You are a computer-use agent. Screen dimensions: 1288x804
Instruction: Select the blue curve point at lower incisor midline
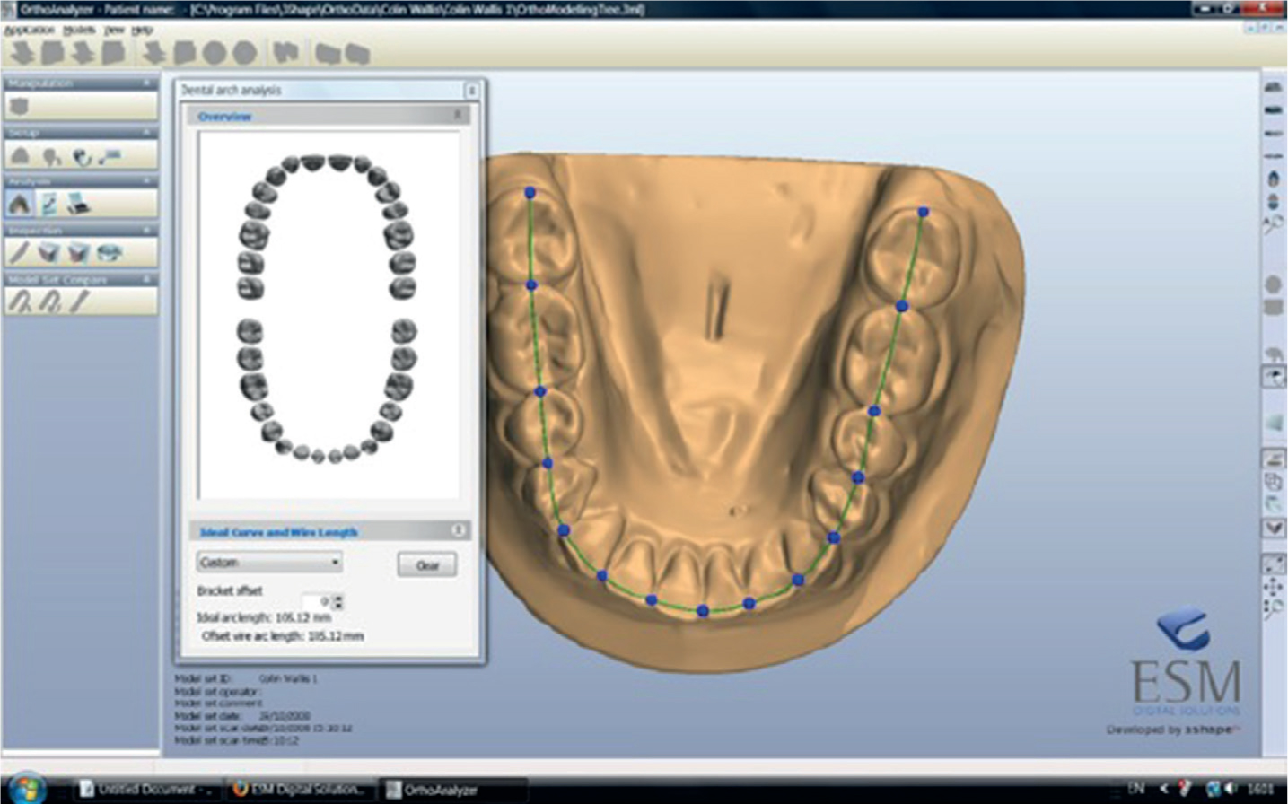[703, 611]
